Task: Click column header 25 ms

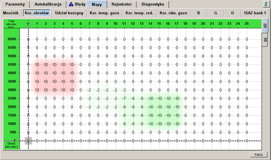Action: [x=247, y=24]
